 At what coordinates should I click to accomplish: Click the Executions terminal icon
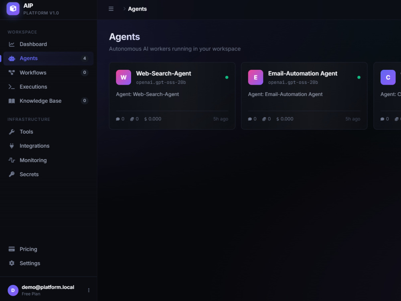12,87
